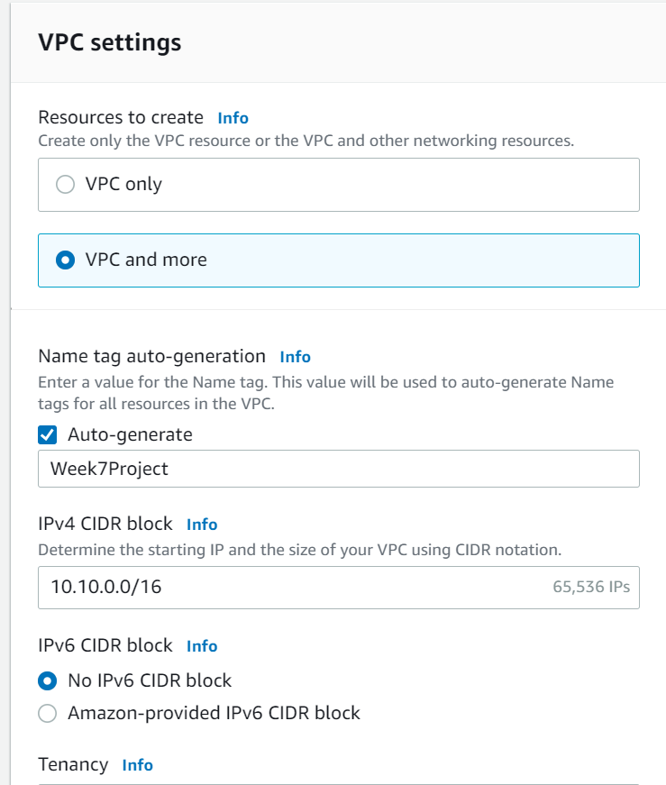Select the VPC only radio button
Screen dimensions: 666x785
point(65,185)
